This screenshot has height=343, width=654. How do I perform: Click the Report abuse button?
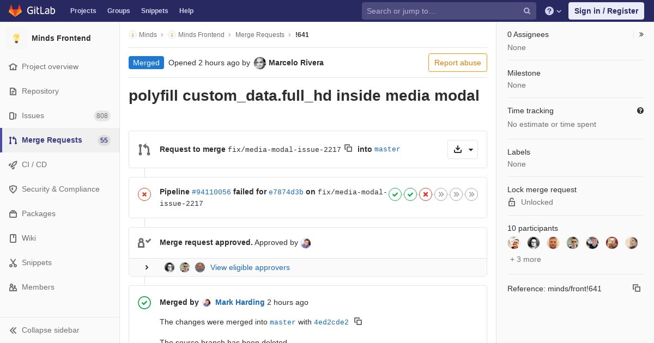pyautogui.click(x=458, y=63)
